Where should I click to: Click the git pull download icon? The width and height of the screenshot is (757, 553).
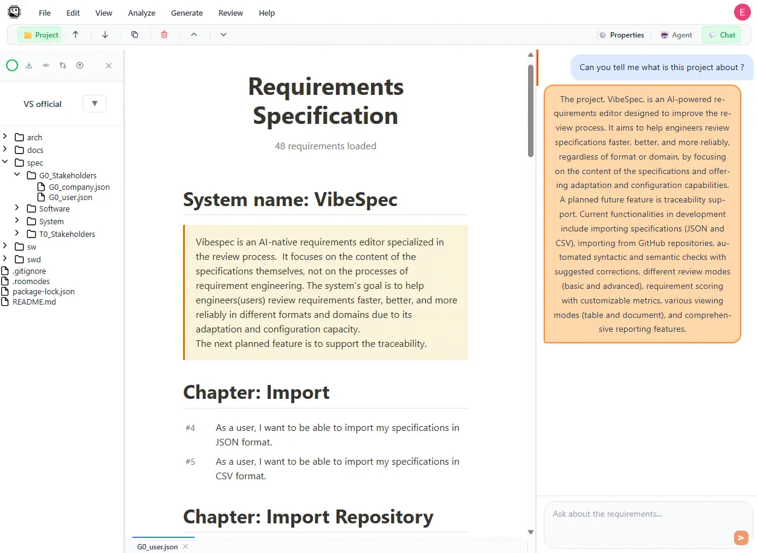point(29,65)
